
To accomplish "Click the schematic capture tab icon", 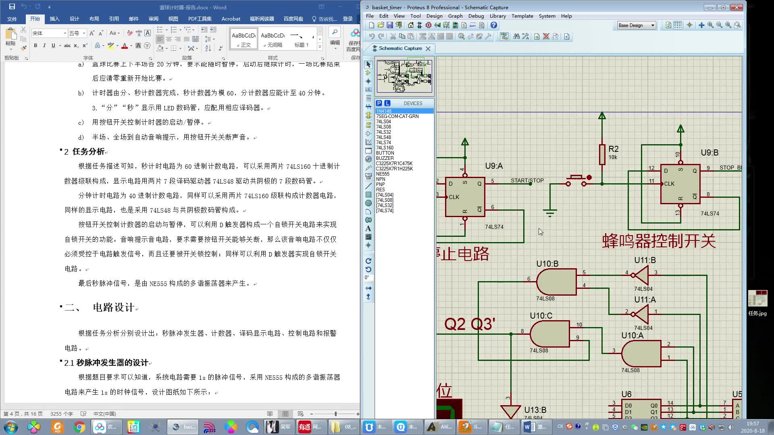I will (374, 48).
